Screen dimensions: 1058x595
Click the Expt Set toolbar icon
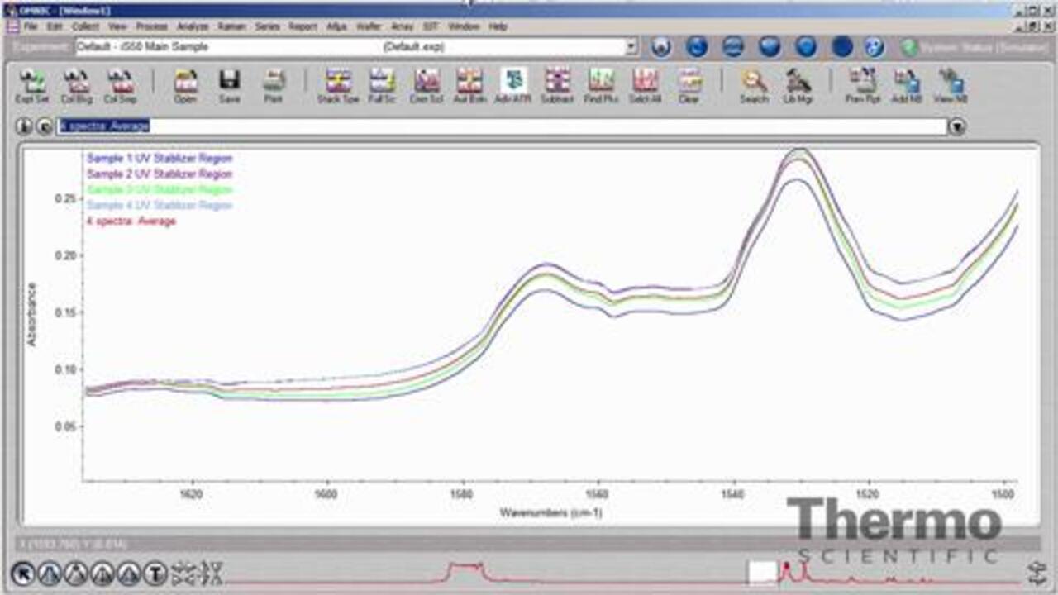[32, 85]
